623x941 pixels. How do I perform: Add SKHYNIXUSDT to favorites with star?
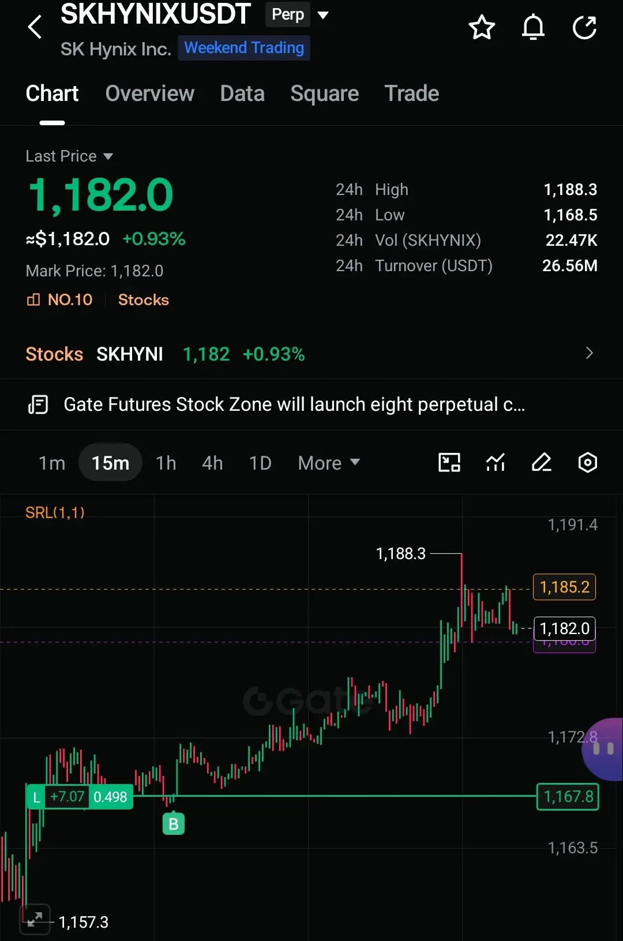point(482,27)
